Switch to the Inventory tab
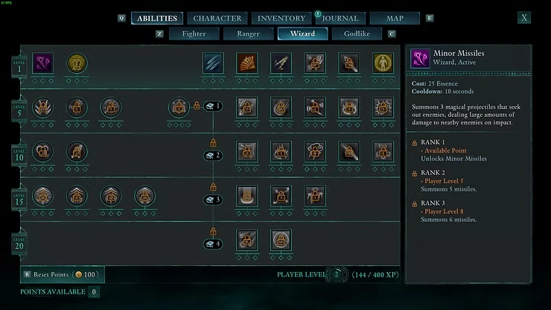The width and height of the screenshot is (551, 310). (281, 19)
